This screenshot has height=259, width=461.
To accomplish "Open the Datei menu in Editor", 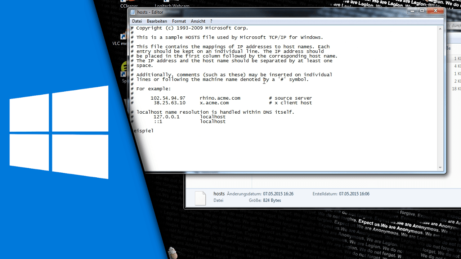I will [137, 21].
